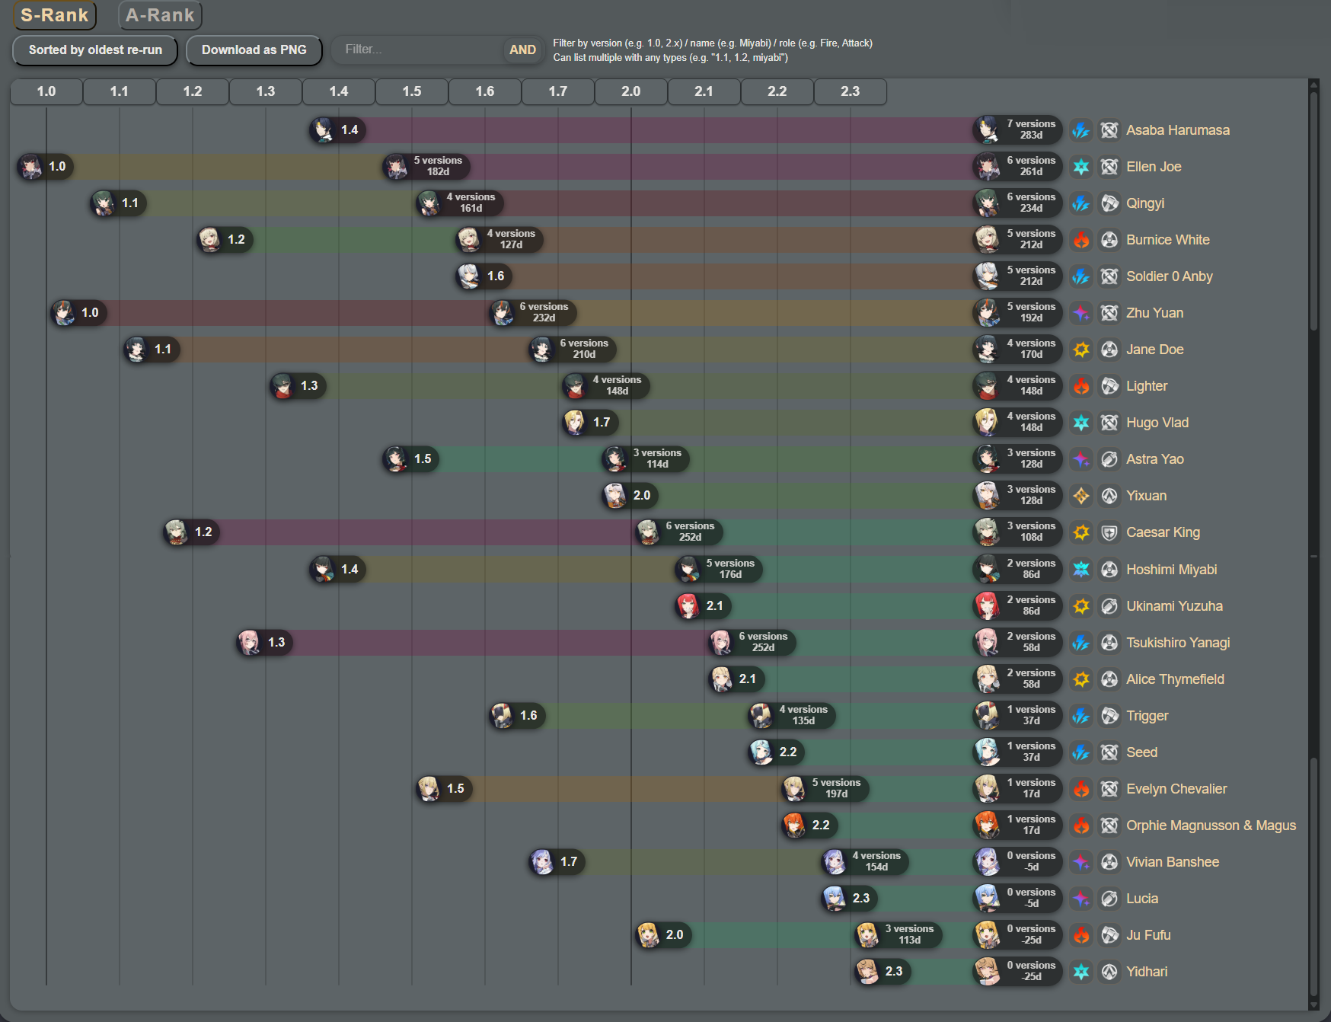The image size is (1331, 1022).
Task: Click Ju Fufu's Fire element icon
Action: [1081, 935]
